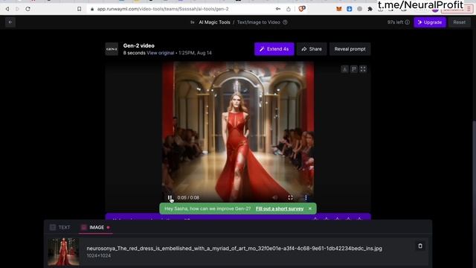
Task: Open the video player three-dot menu
Action: click(306, 197)
